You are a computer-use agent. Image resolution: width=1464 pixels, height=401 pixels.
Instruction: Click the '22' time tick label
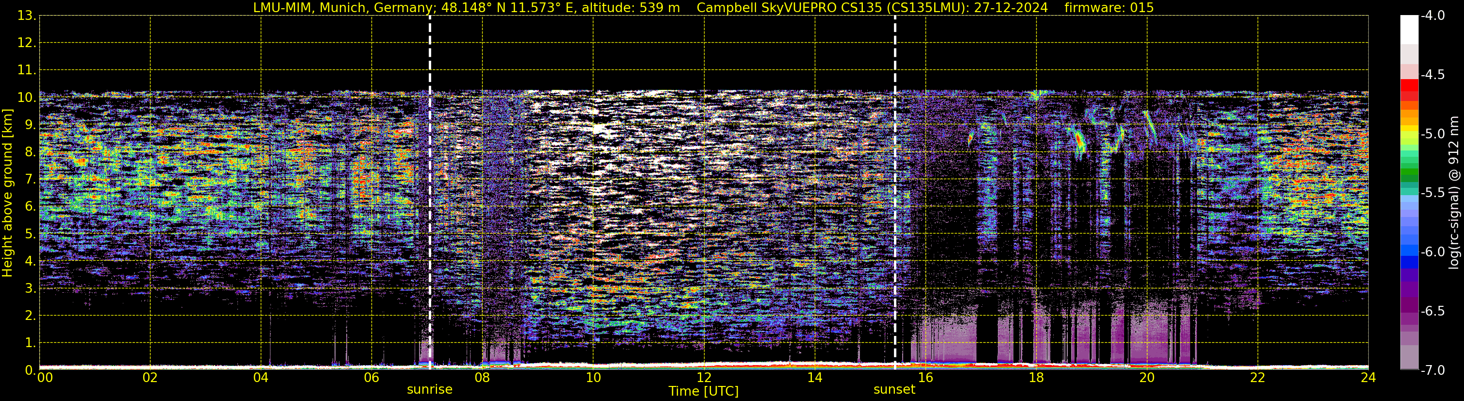(x=1258, y=378)
